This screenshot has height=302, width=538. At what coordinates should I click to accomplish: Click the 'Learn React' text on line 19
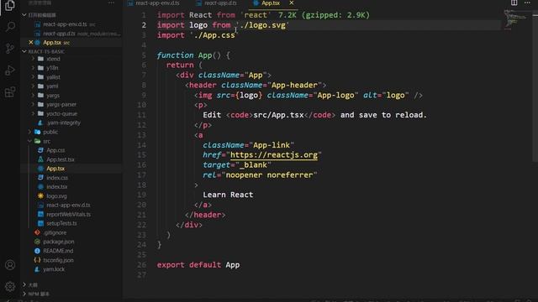(x=228, y=195)
